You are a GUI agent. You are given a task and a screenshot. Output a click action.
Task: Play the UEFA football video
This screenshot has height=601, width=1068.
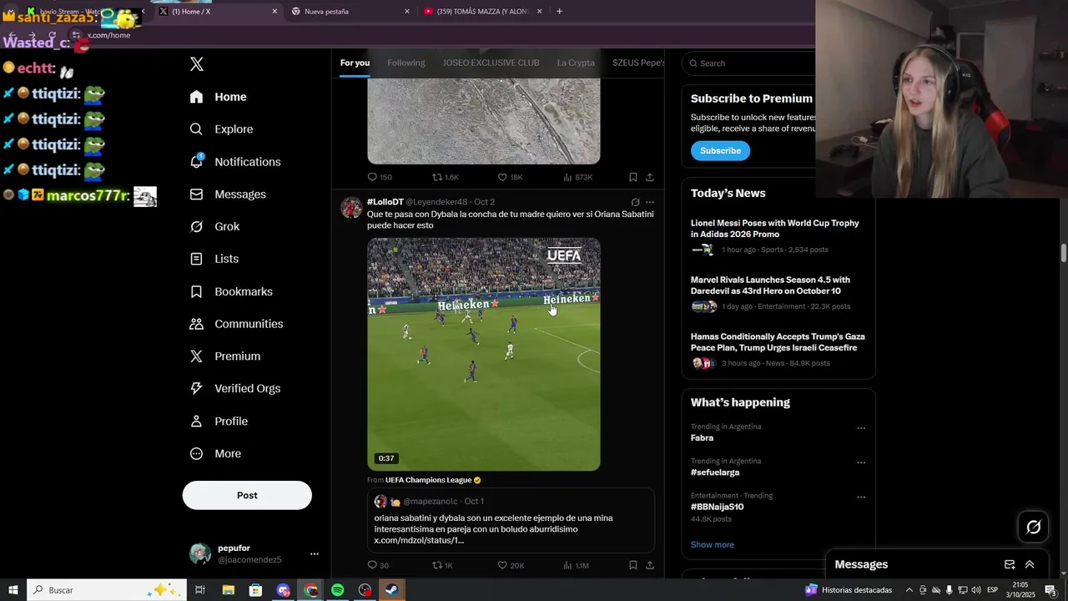coord(483,354)
